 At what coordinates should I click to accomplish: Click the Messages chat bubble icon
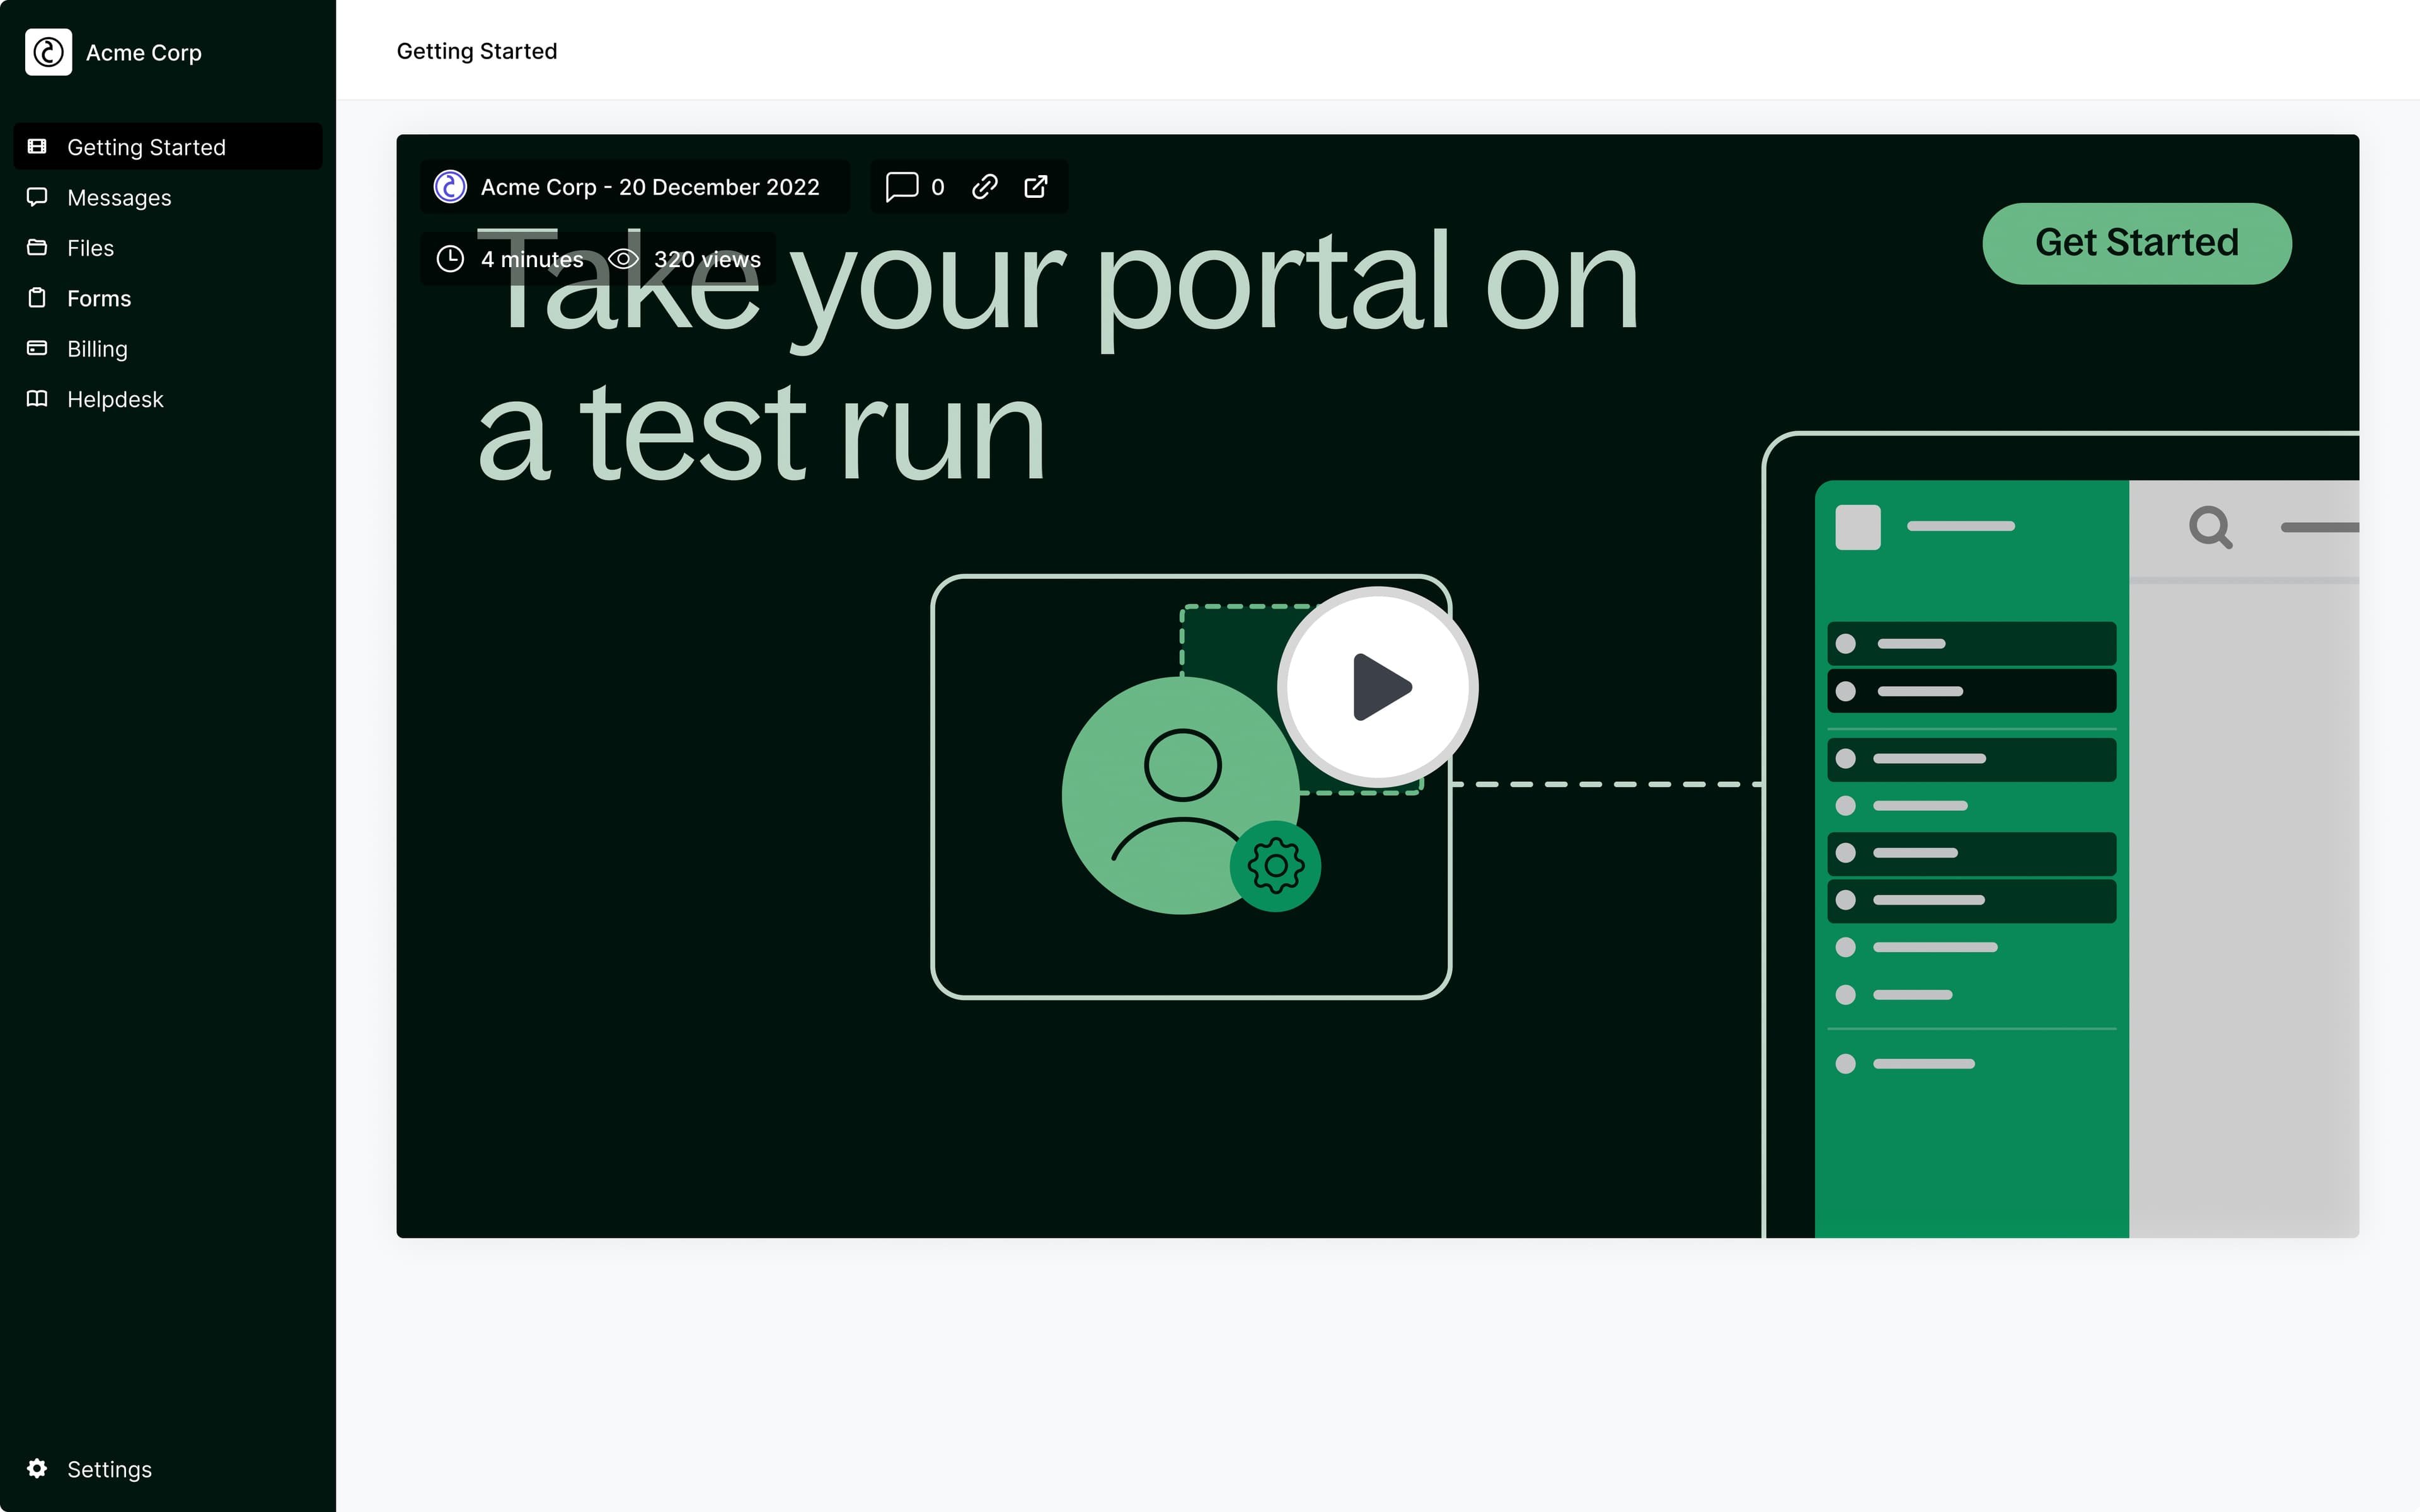[37, 197]
